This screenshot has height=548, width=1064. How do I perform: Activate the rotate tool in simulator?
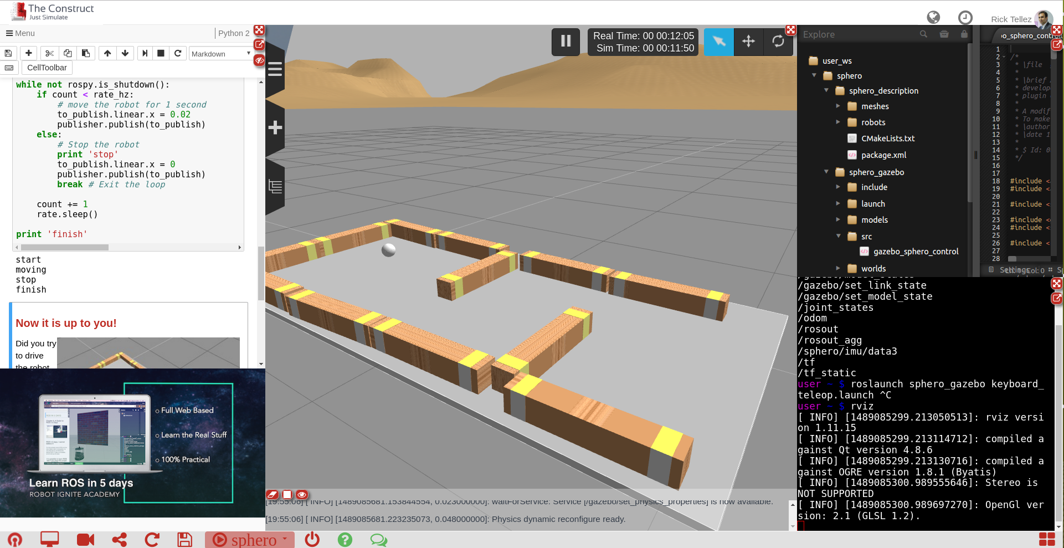pos(778,42)
